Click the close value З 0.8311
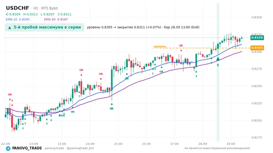Viewport: 273px width, 153px height. 64,14
